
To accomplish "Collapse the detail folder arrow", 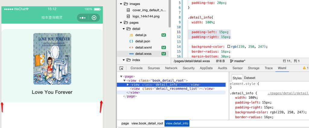I will tap(124, 29).
